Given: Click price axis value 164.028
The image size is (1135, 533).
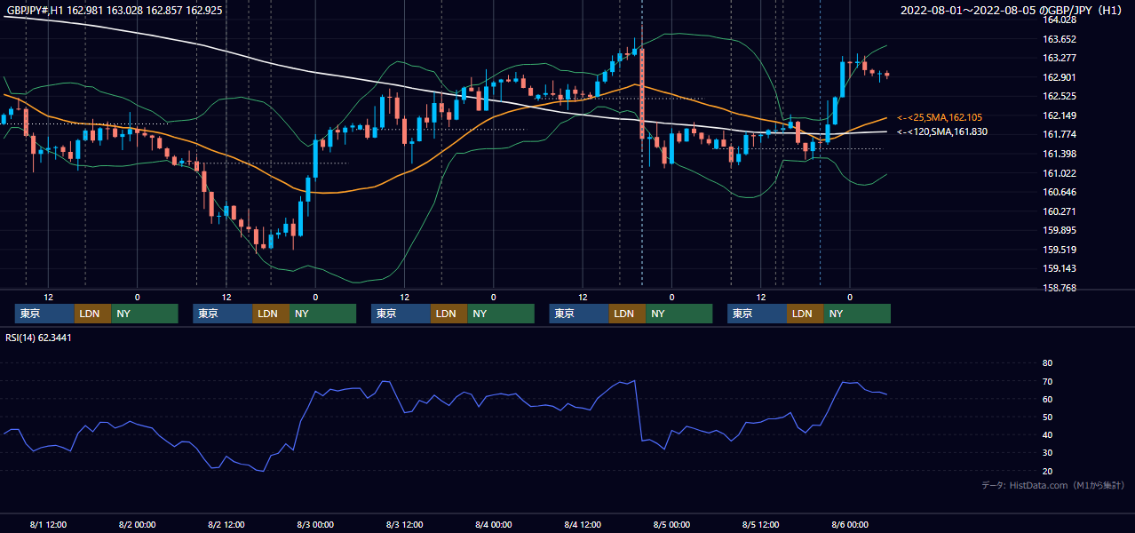Looking at the screenshot, I should tap(1059, 20).
